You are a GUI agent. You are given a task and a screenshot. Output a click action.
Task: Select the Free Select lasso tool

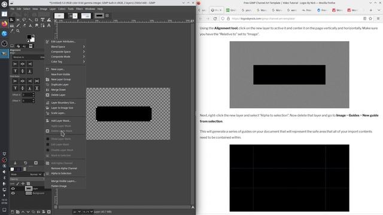pyautogui.click(x=24, y=20)
